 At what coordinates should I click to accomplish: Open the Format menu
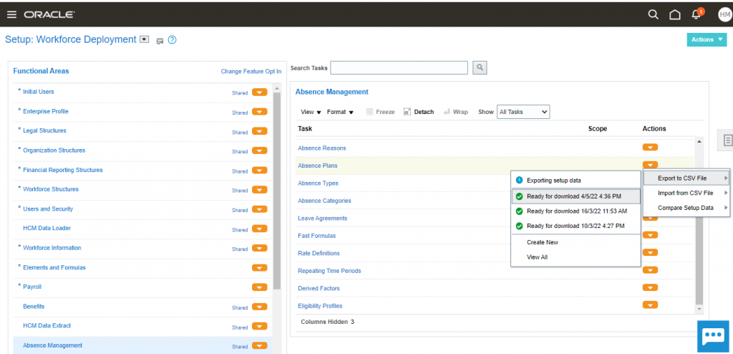(x=340, y=112)
